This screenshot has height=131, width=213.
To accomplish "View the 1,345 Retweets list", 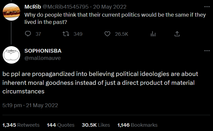I will coord(21,125).
